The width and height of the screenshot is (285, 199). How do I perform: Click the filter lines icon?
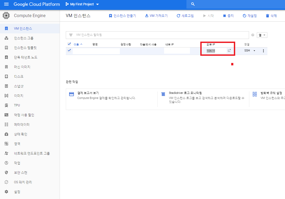point(71,35)
